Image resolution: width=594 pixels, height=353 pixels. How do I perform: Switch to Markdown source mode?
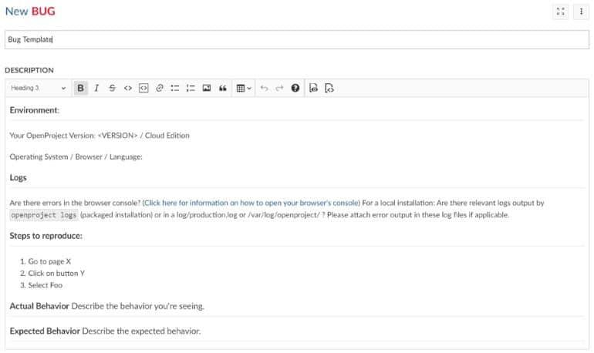(329, 88)
